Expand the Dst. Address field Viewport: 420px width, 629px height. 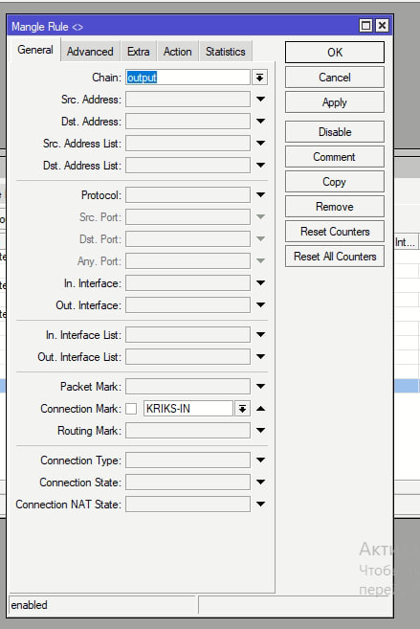pyautogui.click(x=260, y=122)
